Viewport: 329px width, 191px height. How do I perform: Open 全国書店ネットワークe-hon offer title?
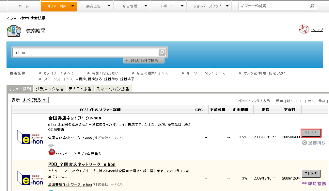click(x=75, y=118)
